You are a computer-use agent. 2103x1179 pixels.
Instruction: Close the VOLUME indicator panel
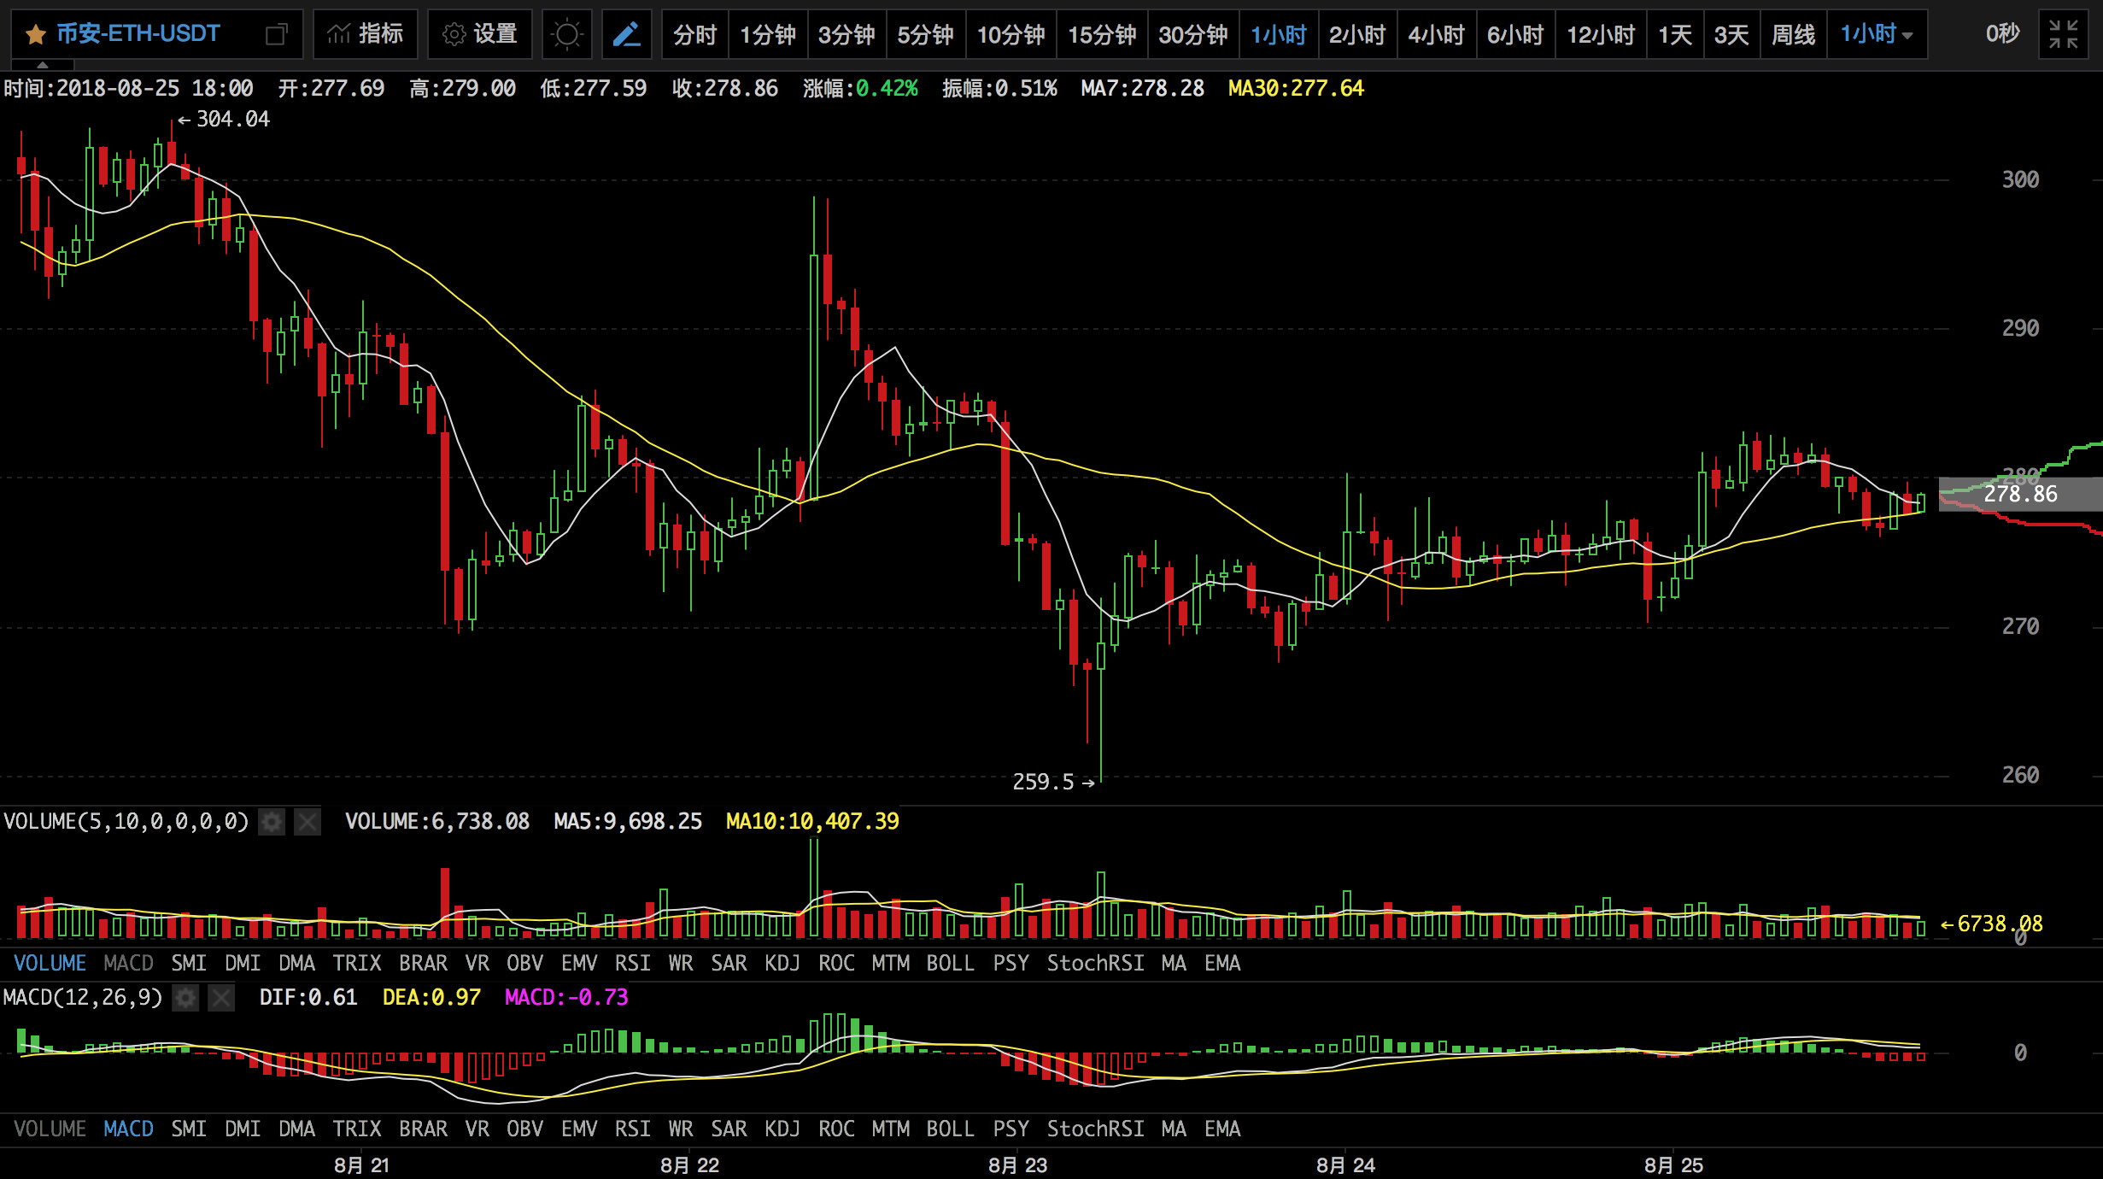pos(307,822)
